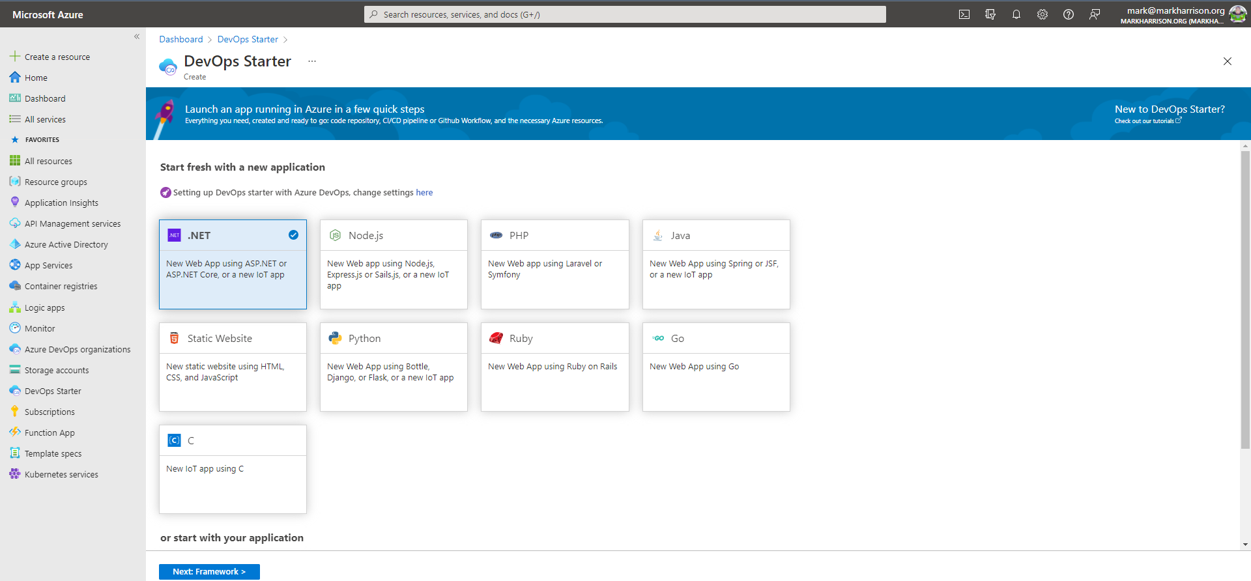Open the portal settings gear
The width and height of the screenshot is (1251, 581).
[x=1042, y=14]
